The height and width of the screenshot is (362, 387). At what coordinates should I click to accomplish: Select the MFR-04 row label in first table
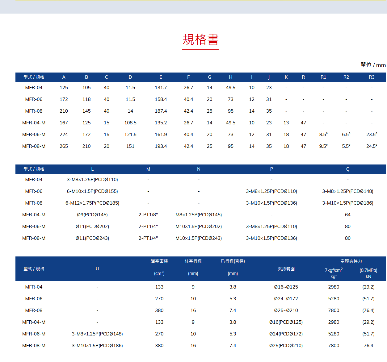coord(34,87)
